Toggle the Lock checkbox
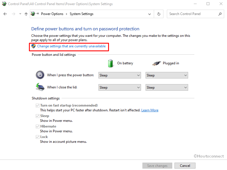 point(37,137)
